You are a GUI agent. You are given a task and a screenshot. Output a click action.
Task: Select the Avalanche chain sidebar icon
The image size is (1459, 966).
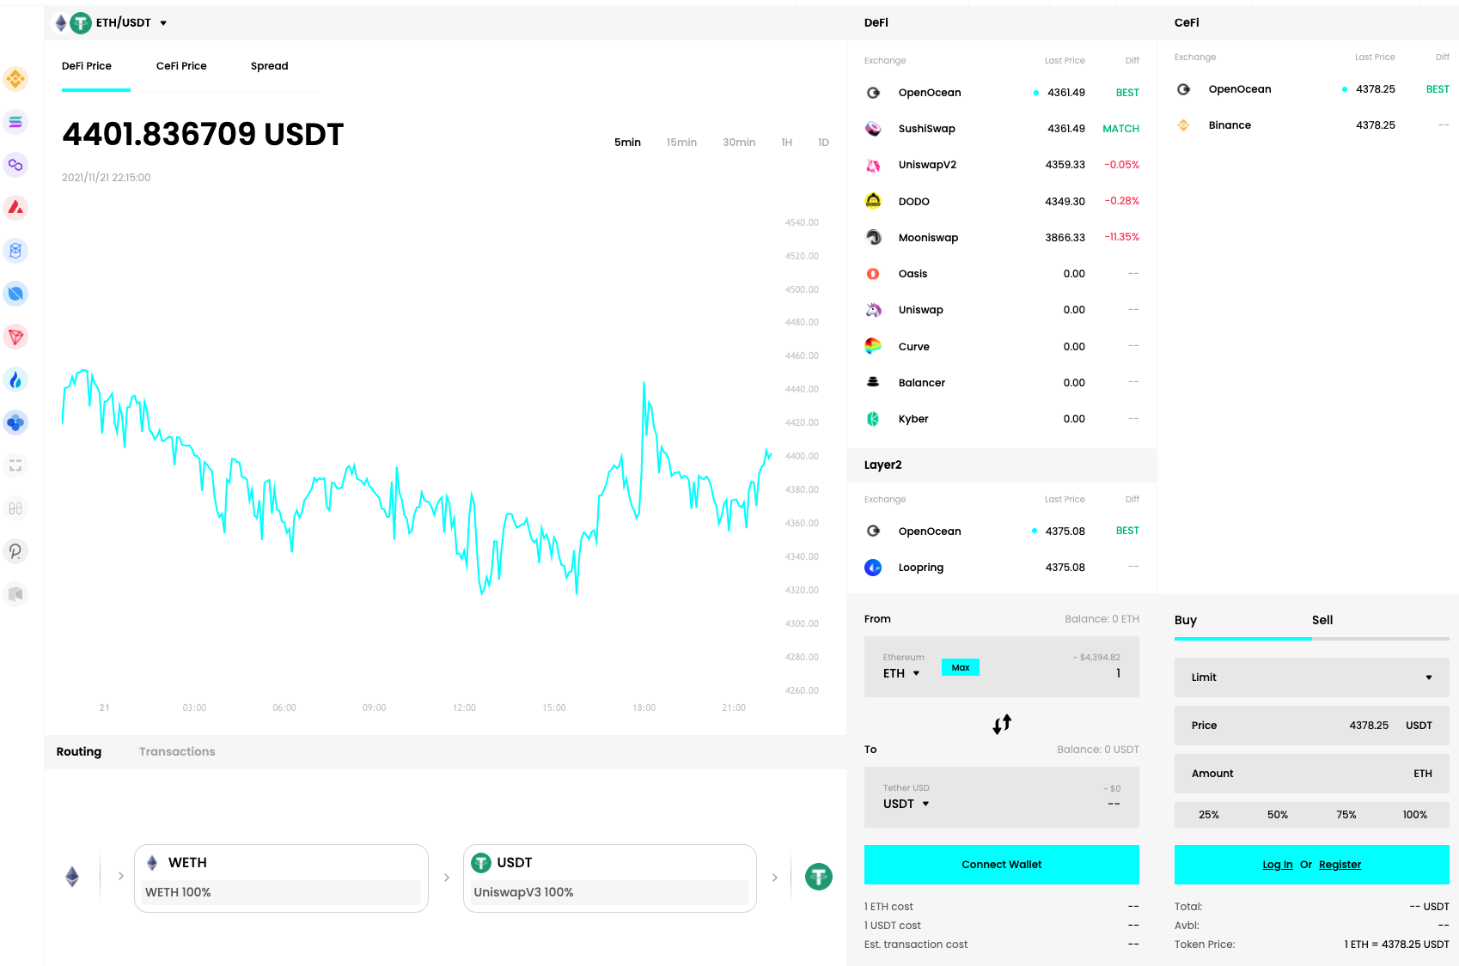(x=15, y=208)
